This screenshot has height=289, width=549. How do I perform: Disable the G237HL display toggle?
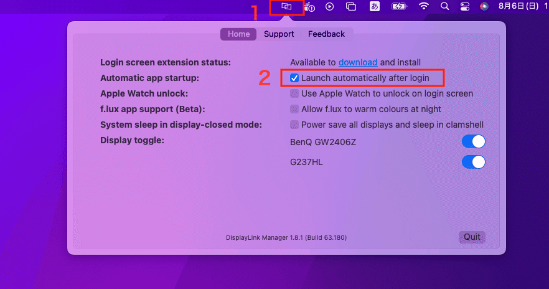tap(473, 162)
